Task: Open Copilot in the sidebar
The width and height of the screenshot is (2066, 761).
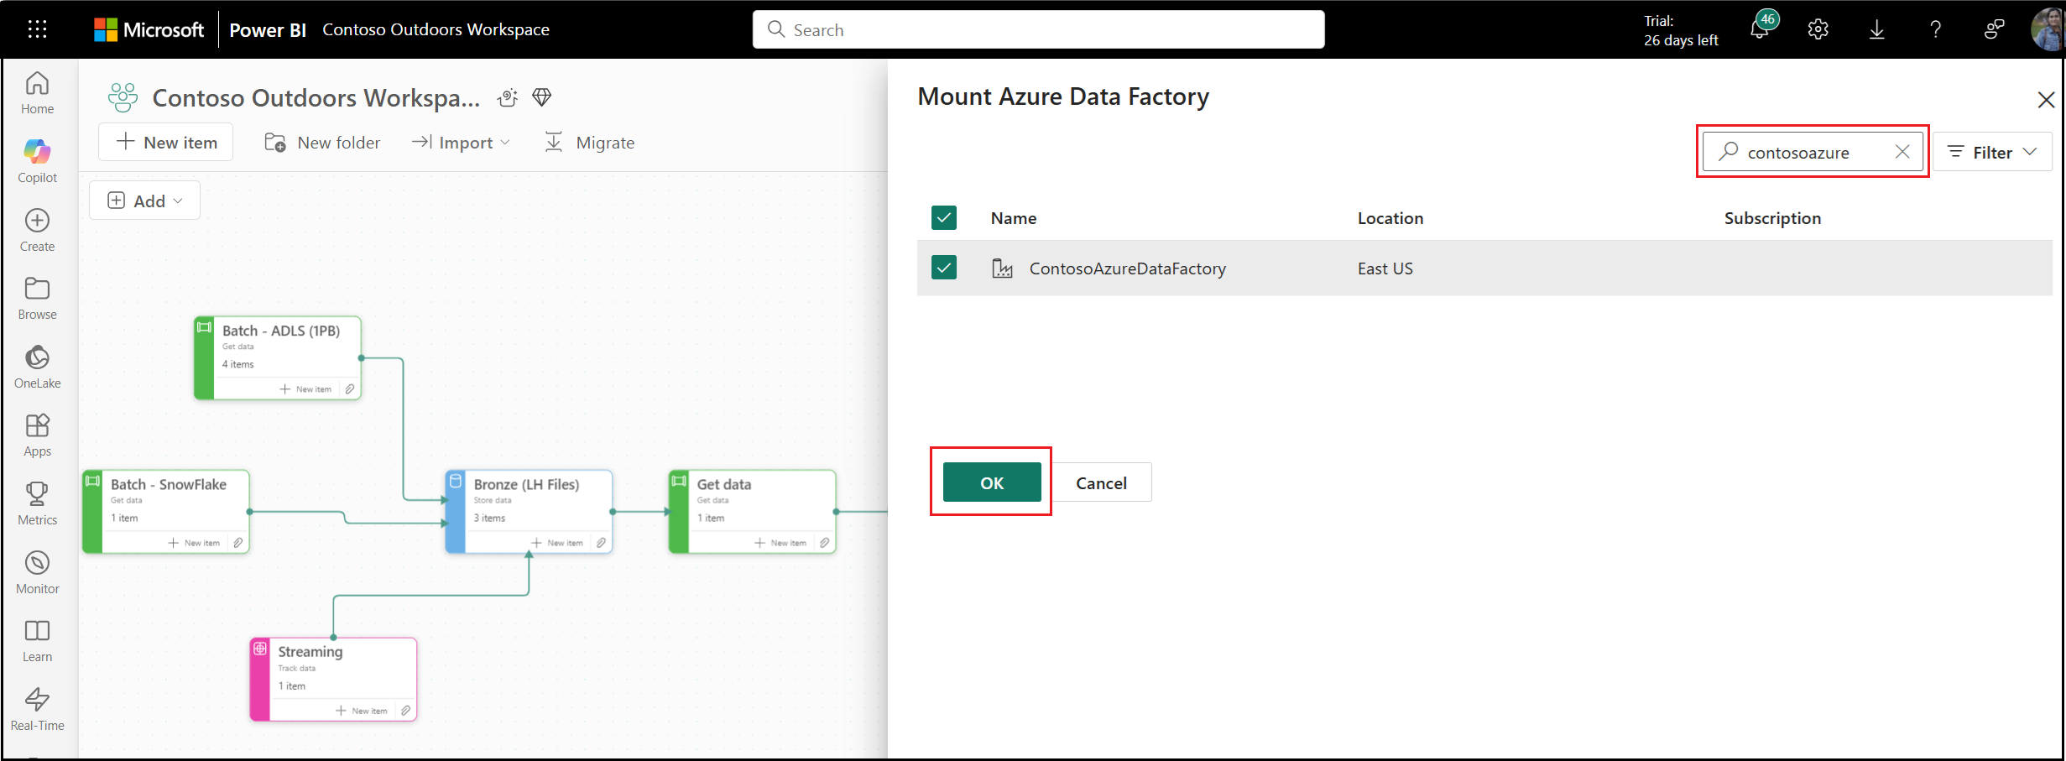Action: point(37,159)
